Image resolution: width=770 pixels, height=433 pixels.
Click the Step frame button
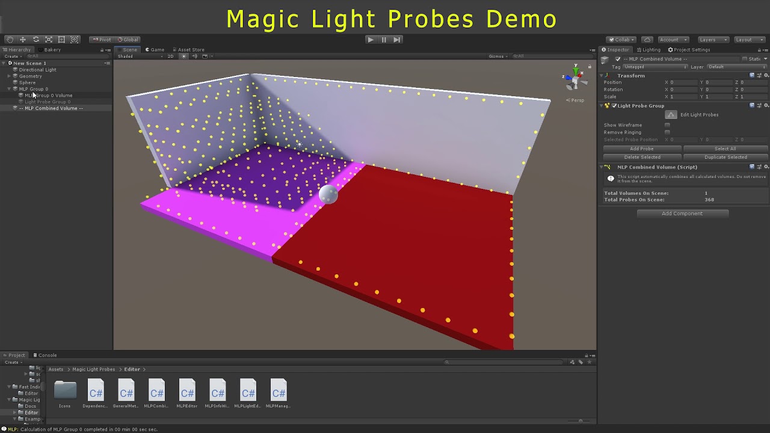[396, 40]
